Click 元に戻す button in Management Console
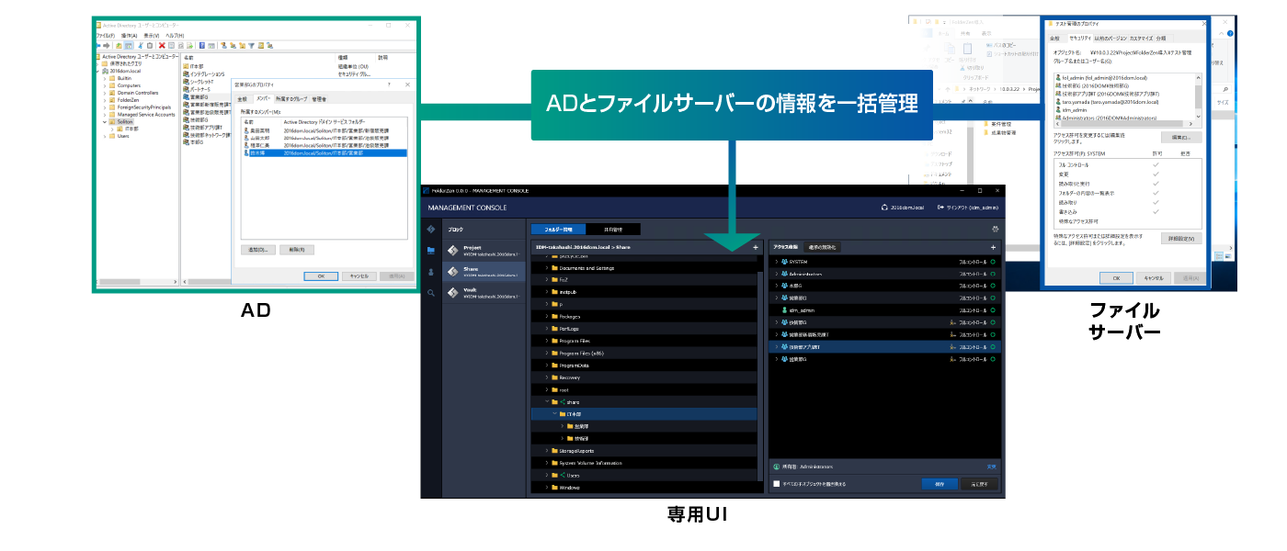This screenshot has width=1287, height=551. coord(977,484)
